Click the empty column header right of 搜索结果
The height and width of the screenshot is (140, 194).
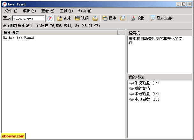[121, 33]
